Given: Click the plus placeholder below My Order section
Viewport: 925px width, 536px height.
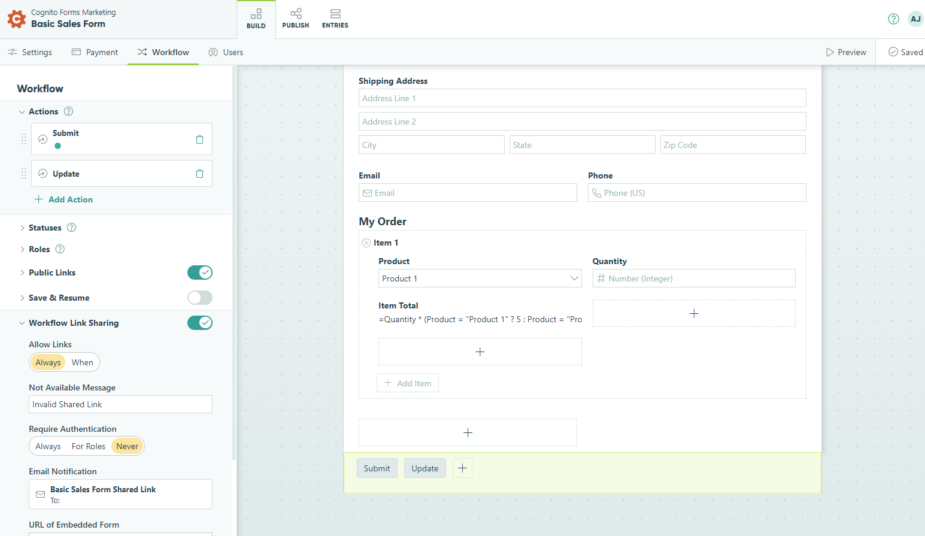Looking at the screenshot, I should coord(468,432).
